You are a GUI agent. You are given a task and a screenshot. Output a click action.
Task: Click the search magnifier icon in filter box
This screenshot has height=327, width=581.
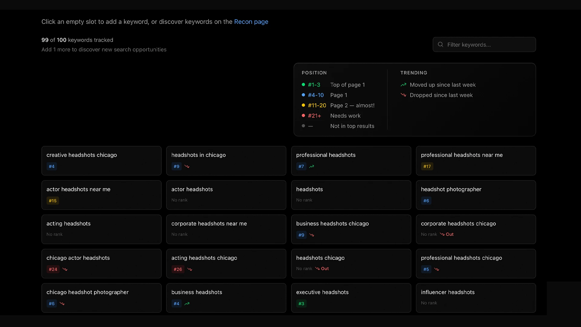click(441, 45)
